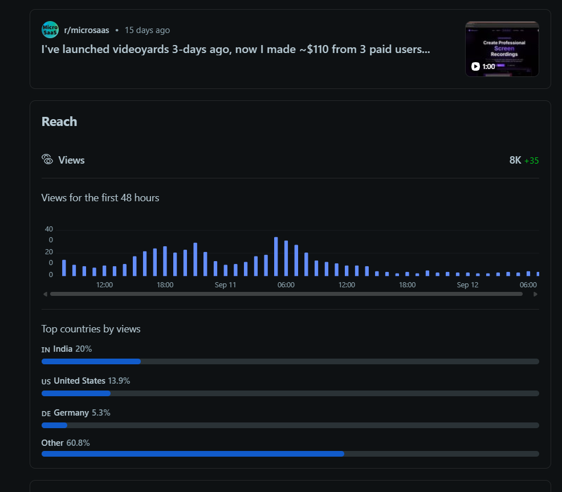Click the India 20% progress bar
Screen dimensions: 562x492
coord(290,361)
